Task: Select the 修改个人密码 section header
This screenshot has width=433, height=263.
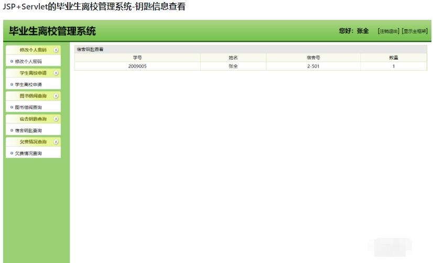Action: (x=33, y=50)
